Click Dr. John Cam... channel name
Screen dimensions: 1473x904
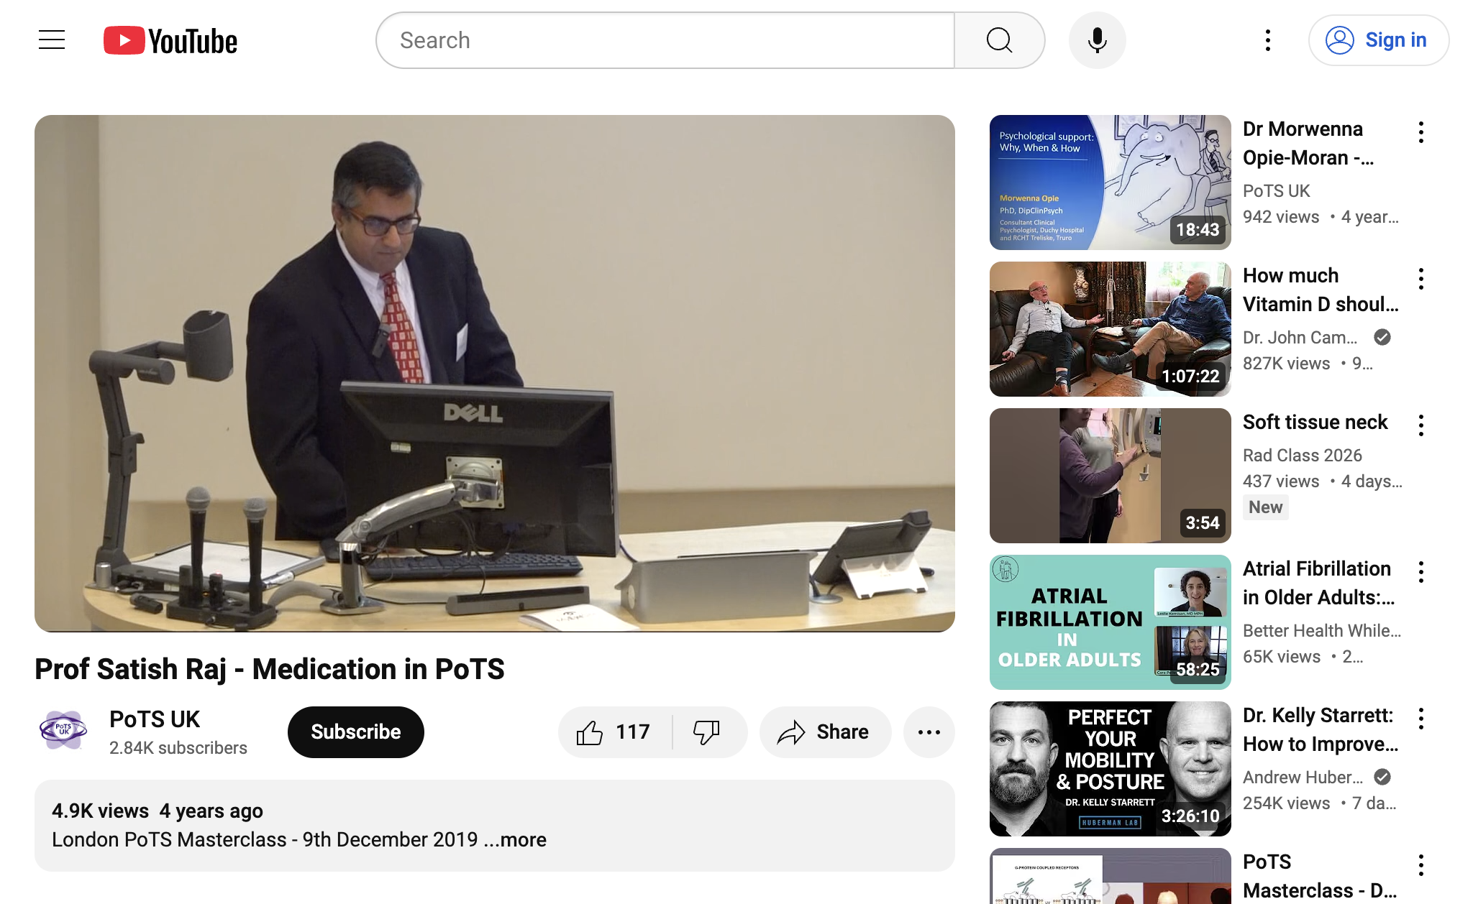[1300, 337]
